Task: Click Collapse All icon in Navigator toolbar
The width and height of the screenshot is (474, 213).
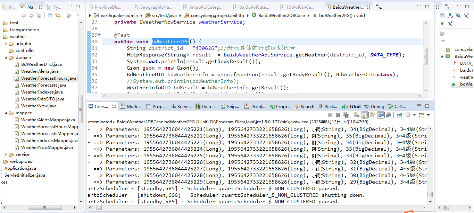Action: click(50, 16)
